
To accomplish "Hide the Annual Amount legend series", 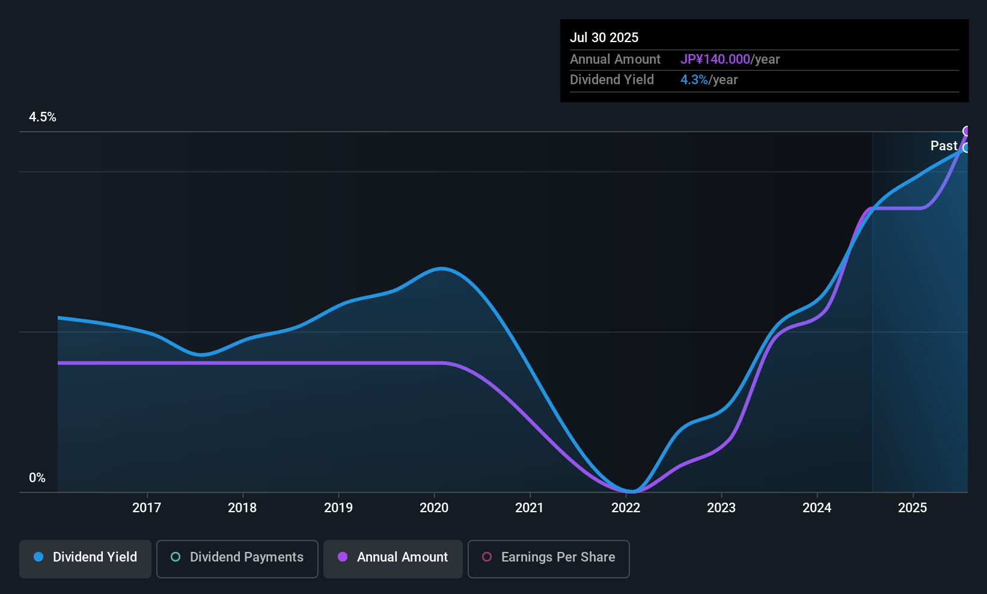I will click(393, 558).
